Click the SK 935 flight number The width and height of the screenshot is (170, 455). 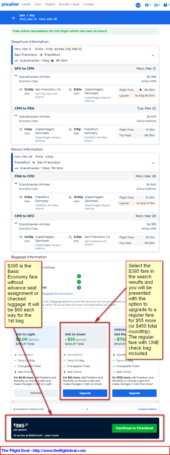[151, 224]
